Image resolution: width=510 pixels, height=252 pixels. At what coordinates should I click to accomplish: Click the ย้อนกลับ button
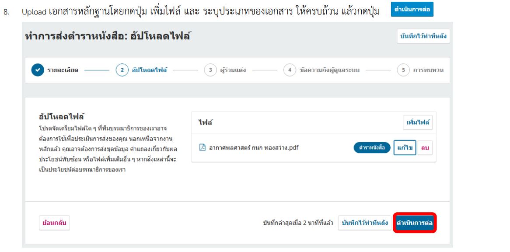(54, 223)
